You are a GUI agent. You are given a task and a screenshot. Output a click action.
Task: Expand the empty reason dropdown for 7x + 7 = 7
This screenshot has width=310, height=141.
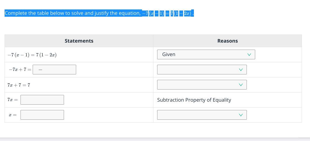pos(201,85)
